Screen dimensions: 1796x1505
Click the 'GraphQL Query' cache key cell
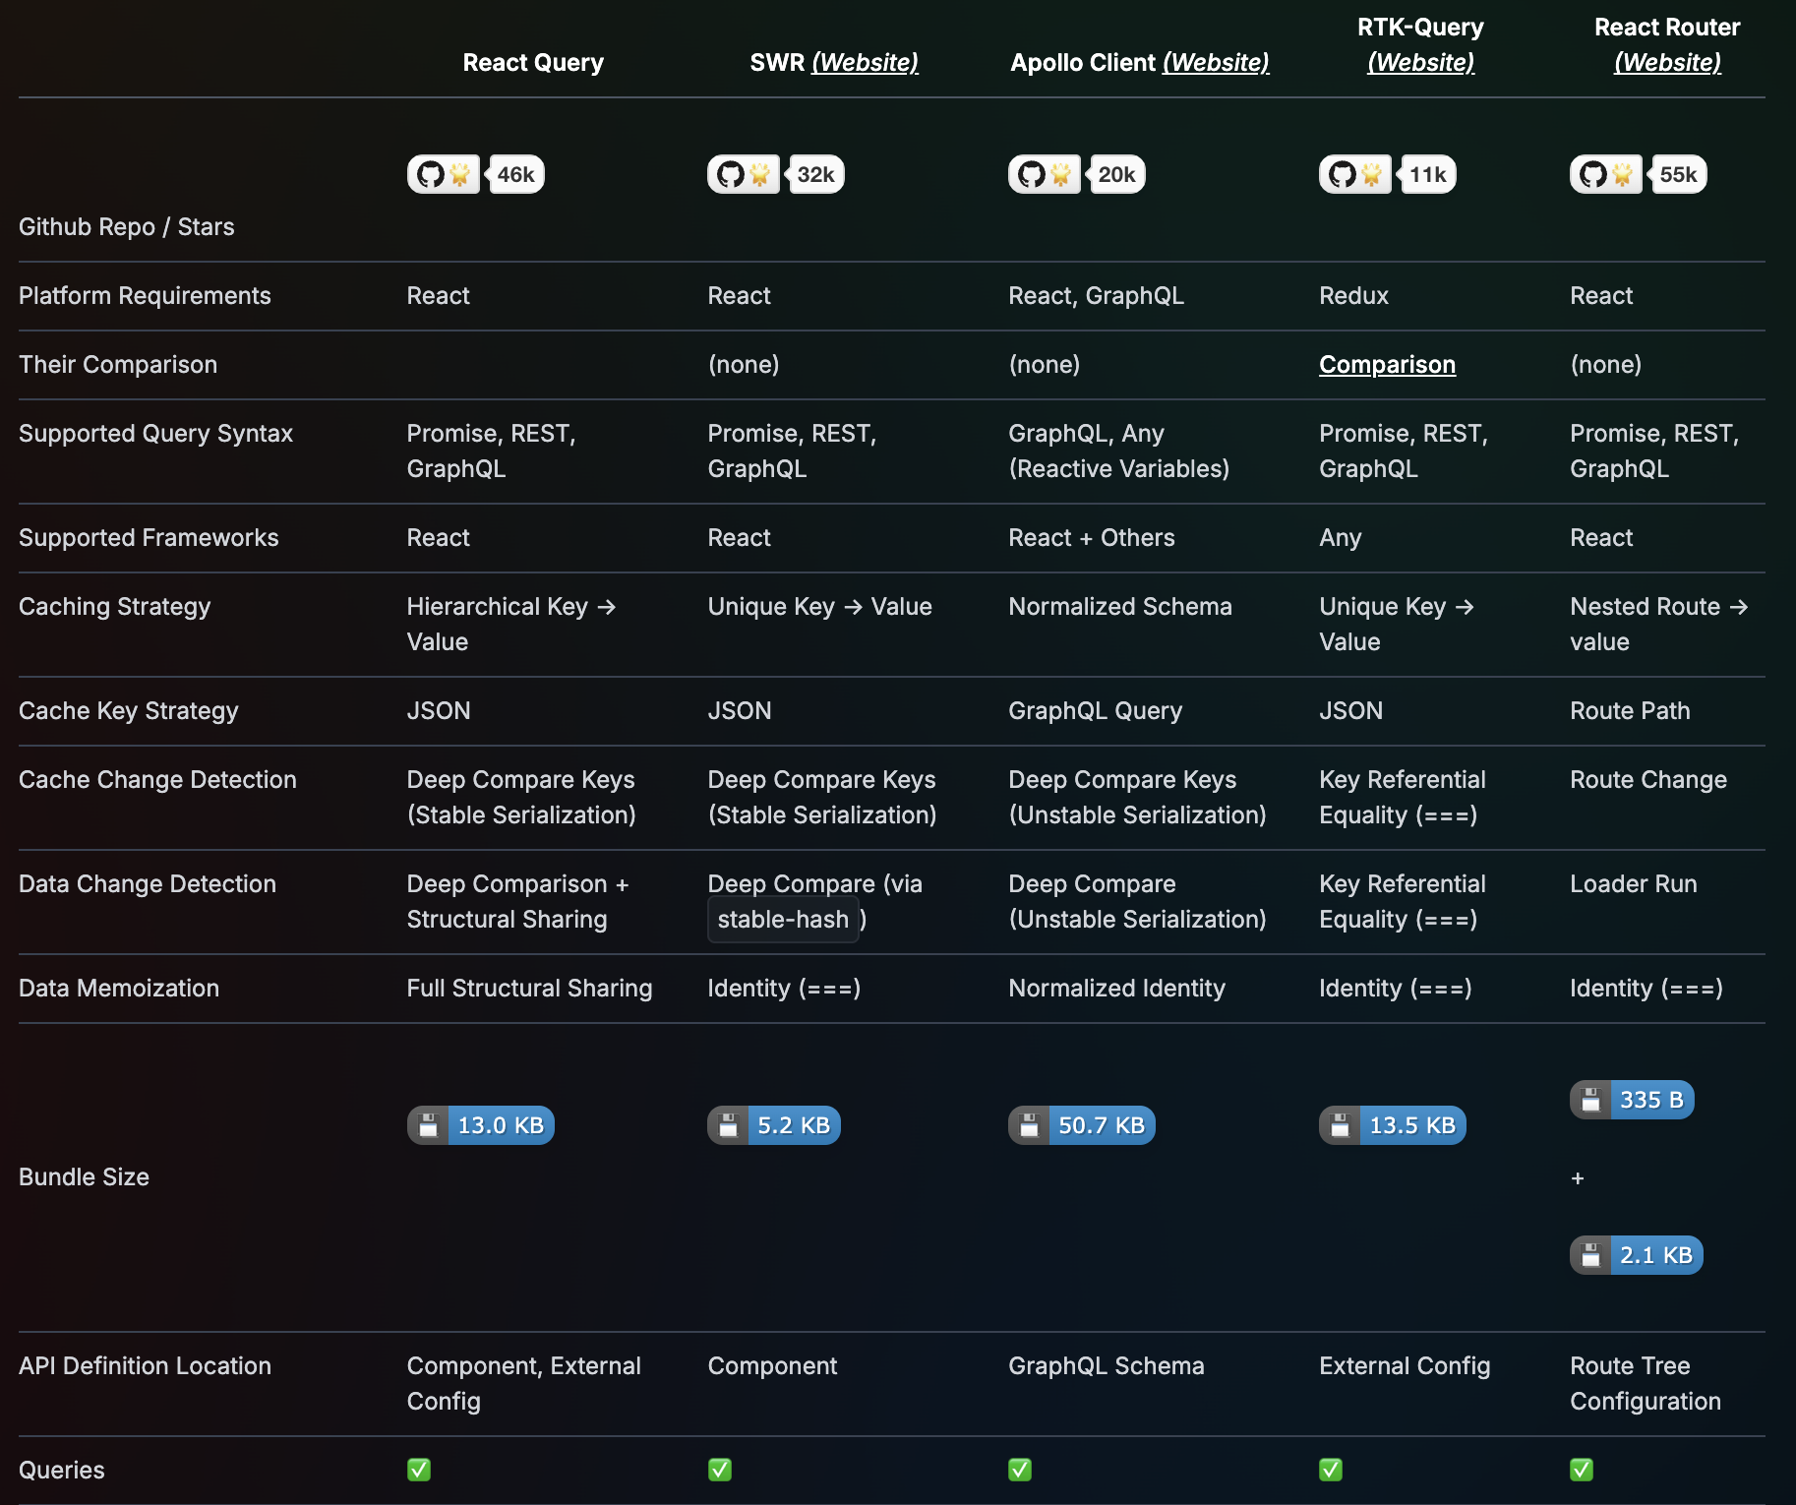[x=1096, y=711]
